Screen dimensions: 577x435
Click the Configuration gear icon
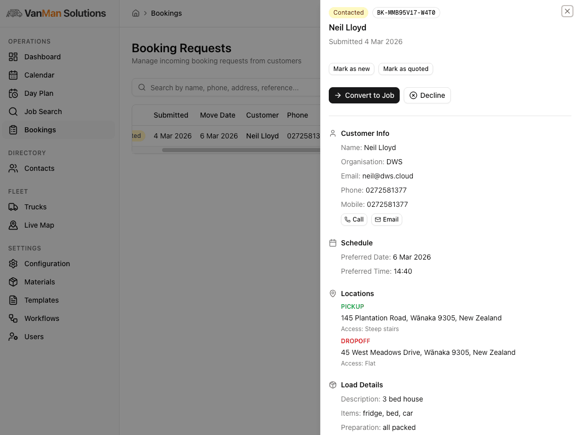14,264
